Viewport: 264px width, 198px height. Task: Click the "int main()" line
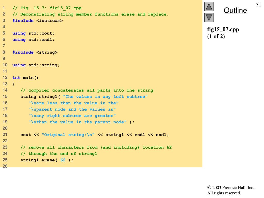point(26,78)
